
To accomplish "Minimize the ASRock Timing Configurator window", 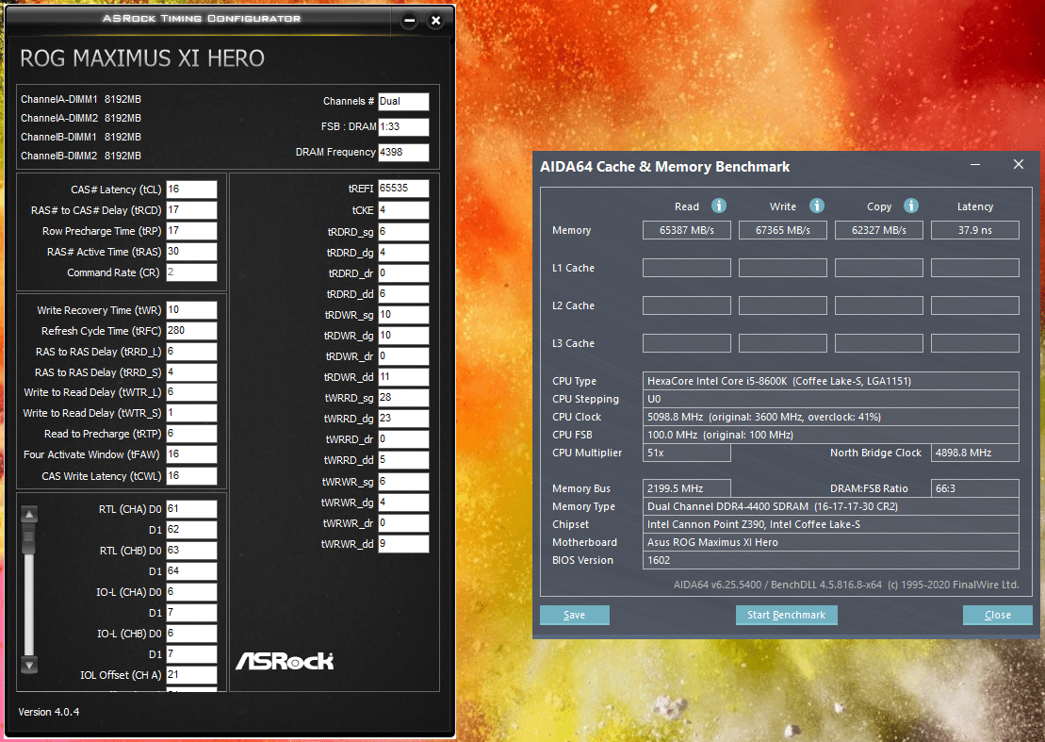I will tap(409, 21).
